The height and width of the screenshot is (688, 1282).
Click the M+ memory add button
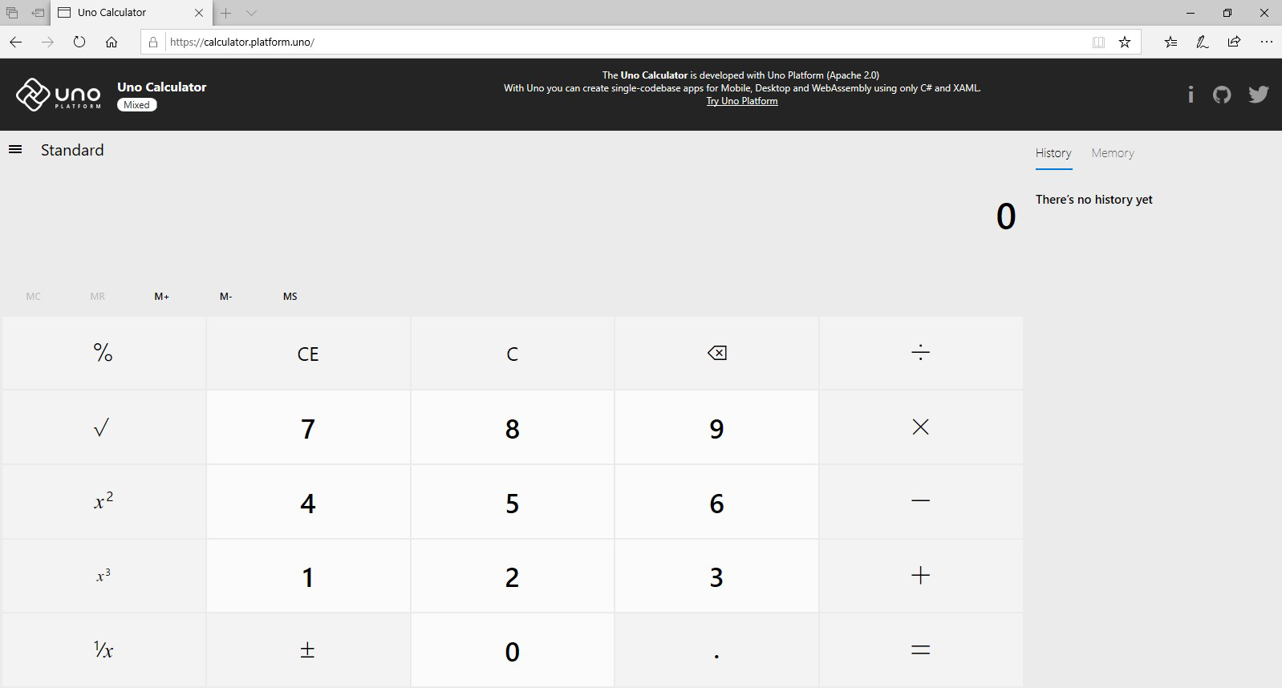162,297
